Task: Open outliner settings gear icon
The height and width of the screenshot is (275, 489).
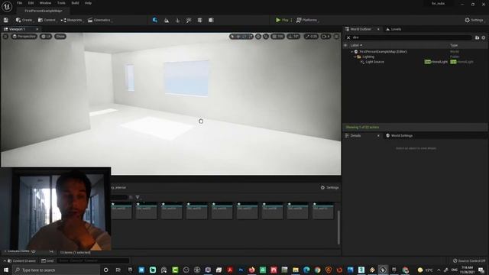Action: point(484,37)
